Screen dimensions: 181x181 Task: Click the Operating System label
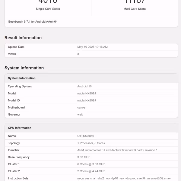click(20, 86)
